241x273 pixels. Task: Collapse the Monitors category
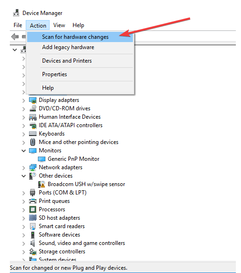(24, 151)
